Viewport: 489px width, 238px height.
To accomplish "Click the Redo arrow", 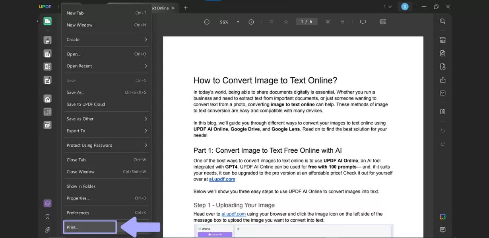I will (x=442, y=144).
